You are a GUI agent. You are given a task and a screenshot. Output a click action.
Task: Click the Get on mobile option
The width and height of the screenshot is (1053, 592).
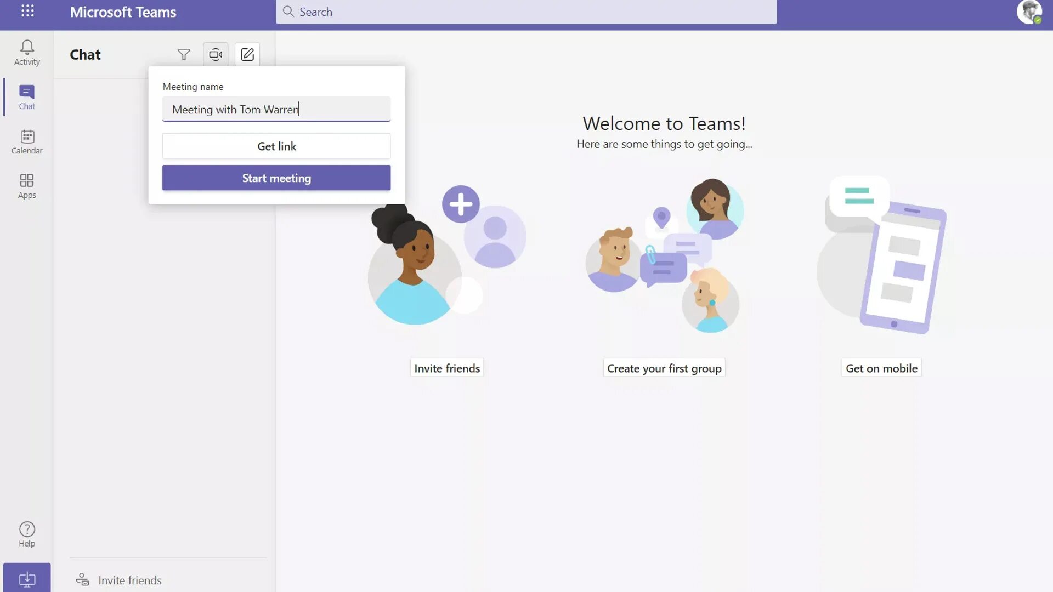pyautogui.click(x=881, y=369)
